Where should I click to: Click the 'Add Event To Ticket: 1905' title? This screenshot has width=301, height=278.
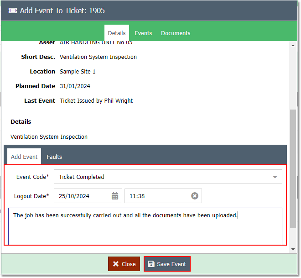pyautogui.click(x=62, y=10)
